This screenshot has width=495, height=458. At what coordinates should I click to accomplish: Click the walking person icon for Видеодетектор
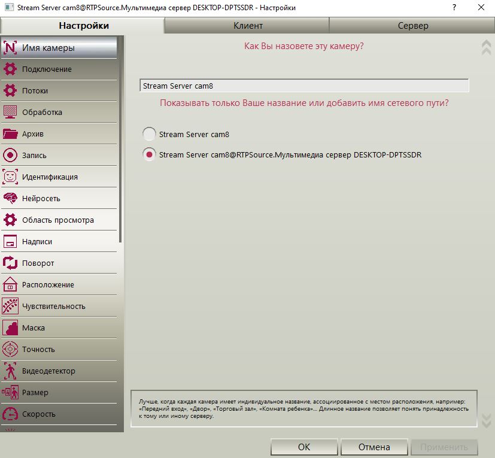point(10,371)
